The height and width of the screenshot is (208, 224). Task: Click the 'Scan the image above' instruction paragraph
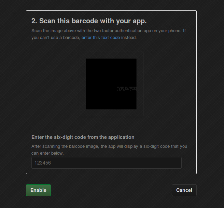click(109, 34)
